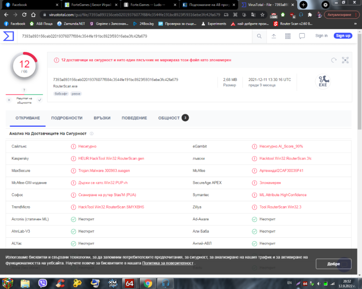Click the similar files graph icon
The height and width of the screenshot is (289, 362).
pyautogui.click(x=345, y=60)
